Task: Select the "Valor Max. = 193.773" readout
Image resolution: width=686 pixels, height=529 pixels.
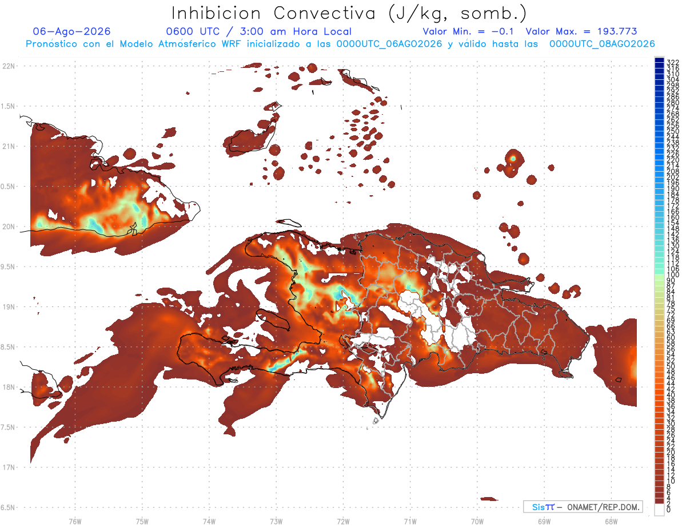Action: pos(581,32)
